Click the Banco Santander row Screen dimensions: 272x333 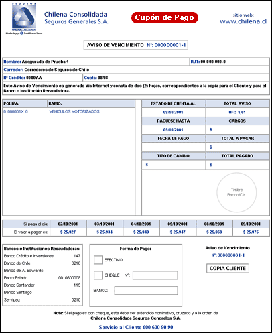click(42, 285)
